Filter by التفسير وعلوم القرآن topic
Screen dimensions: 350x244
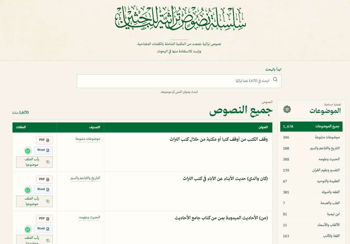click(311, 170)
